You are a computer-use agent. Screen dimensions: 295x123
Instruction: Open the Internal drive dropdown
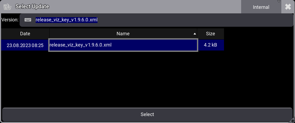[261, 7]
